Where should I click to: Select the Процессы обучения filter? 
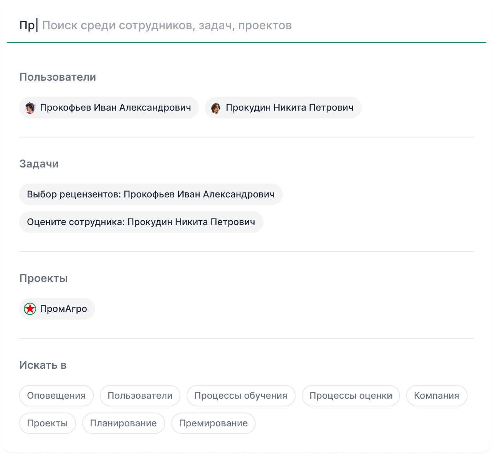coord(241,396)
